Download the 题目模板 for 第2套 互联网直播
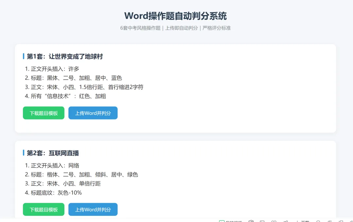This screenshot has width=353, height=222. tap(43, 209)
